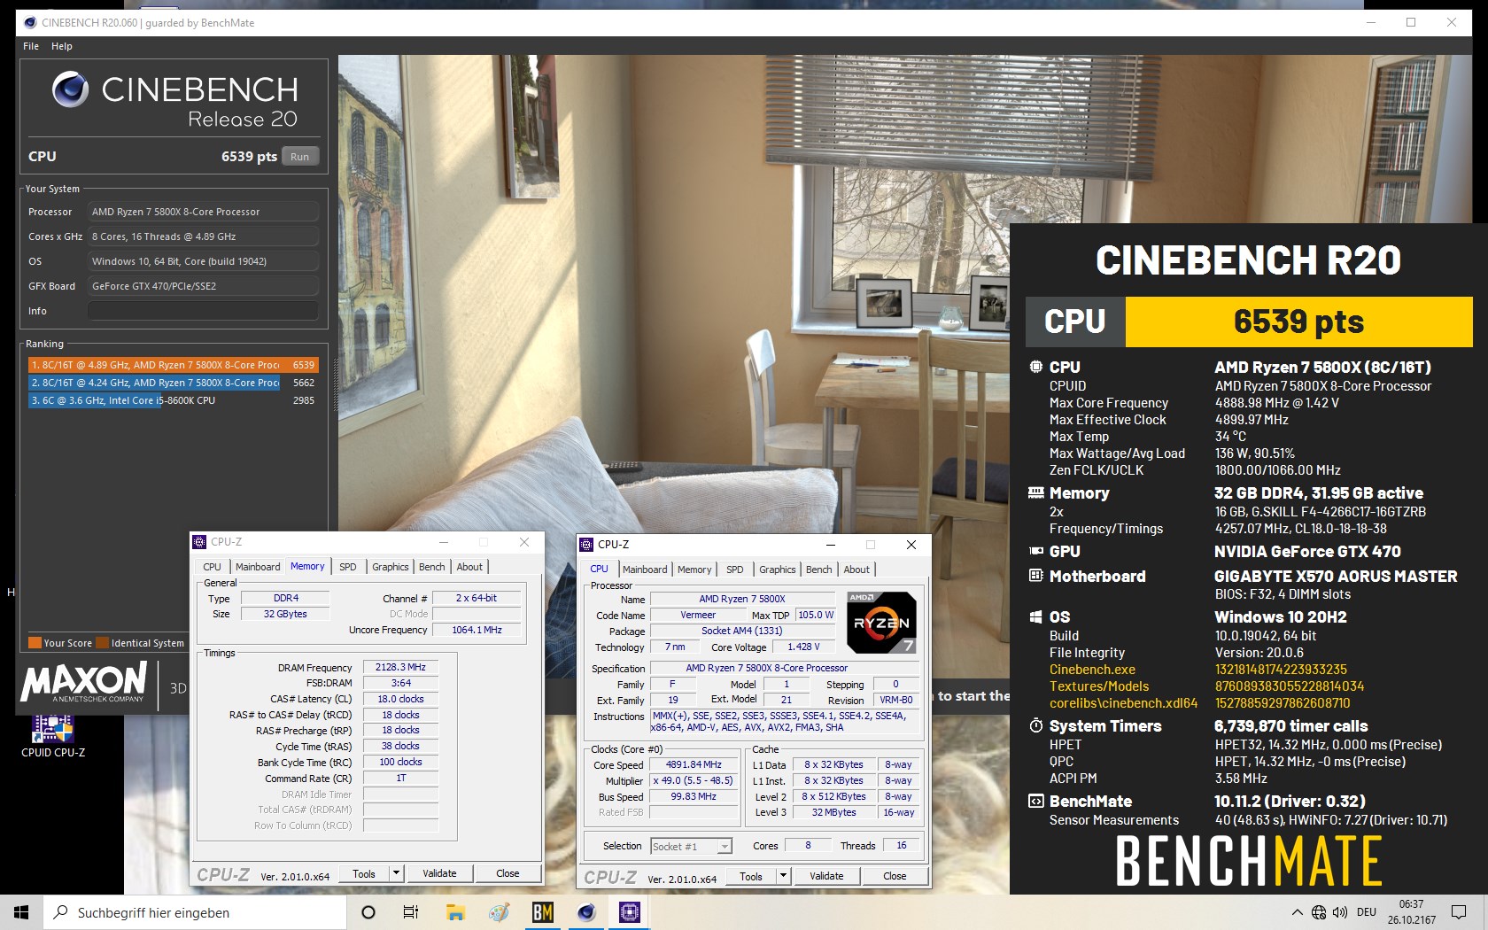1488x930 pixels.
Task: Click Tools button in front CPU-Z window
Action: (751, 876)
